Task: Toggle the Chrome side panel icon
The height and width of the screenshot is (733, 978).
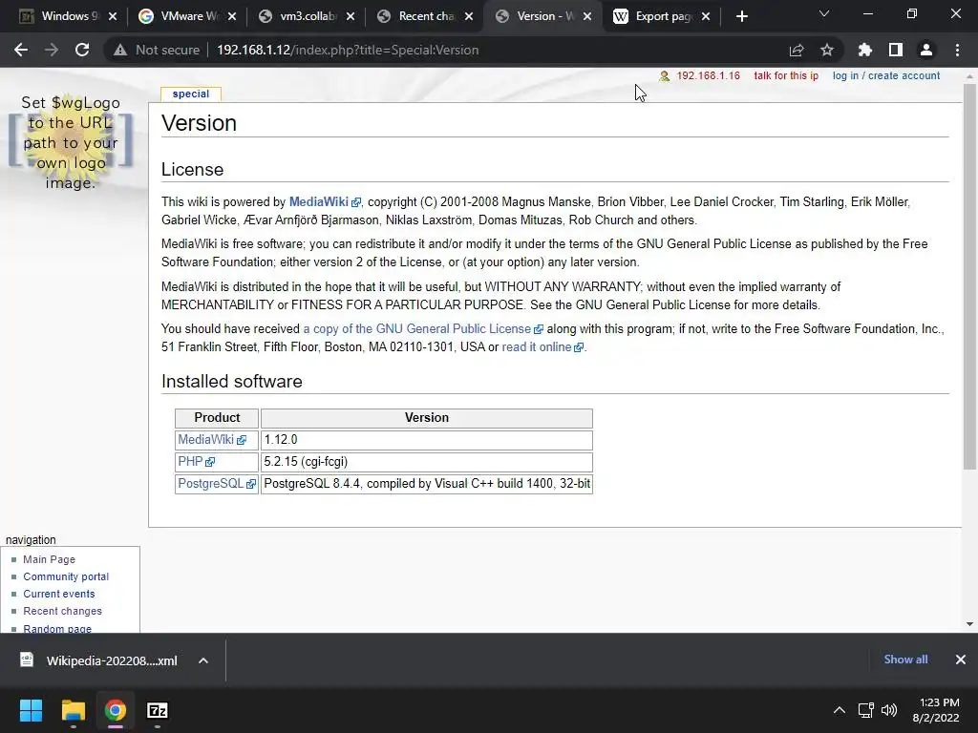Action: click(895, 50)
